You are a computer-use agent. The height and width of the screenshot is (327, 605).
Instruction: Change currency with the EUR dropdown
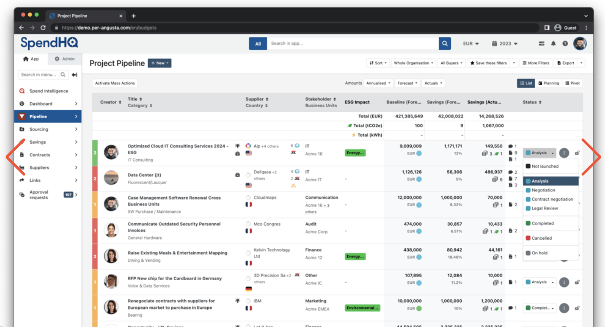(471, 44)
